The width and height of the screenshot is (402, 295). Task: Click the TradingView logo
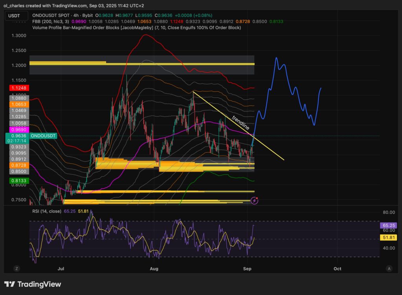pyautogui.click(x=33, y=284)
